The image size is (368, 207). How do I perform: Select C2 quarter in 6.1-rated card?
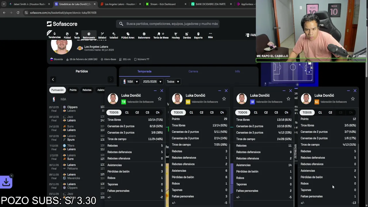click(x=330, y=112)
